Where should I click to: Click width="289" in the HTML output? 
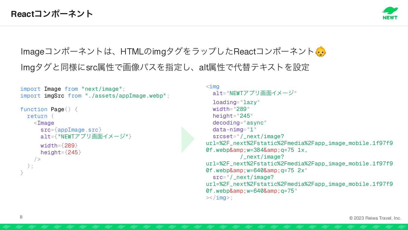coord(231,109)
